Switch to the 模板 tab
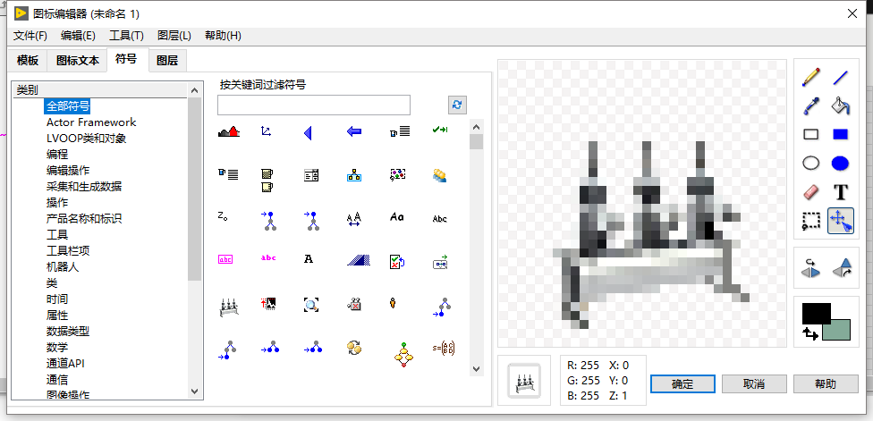This screenshot has height=421, width=873. (x=28, y=61)
